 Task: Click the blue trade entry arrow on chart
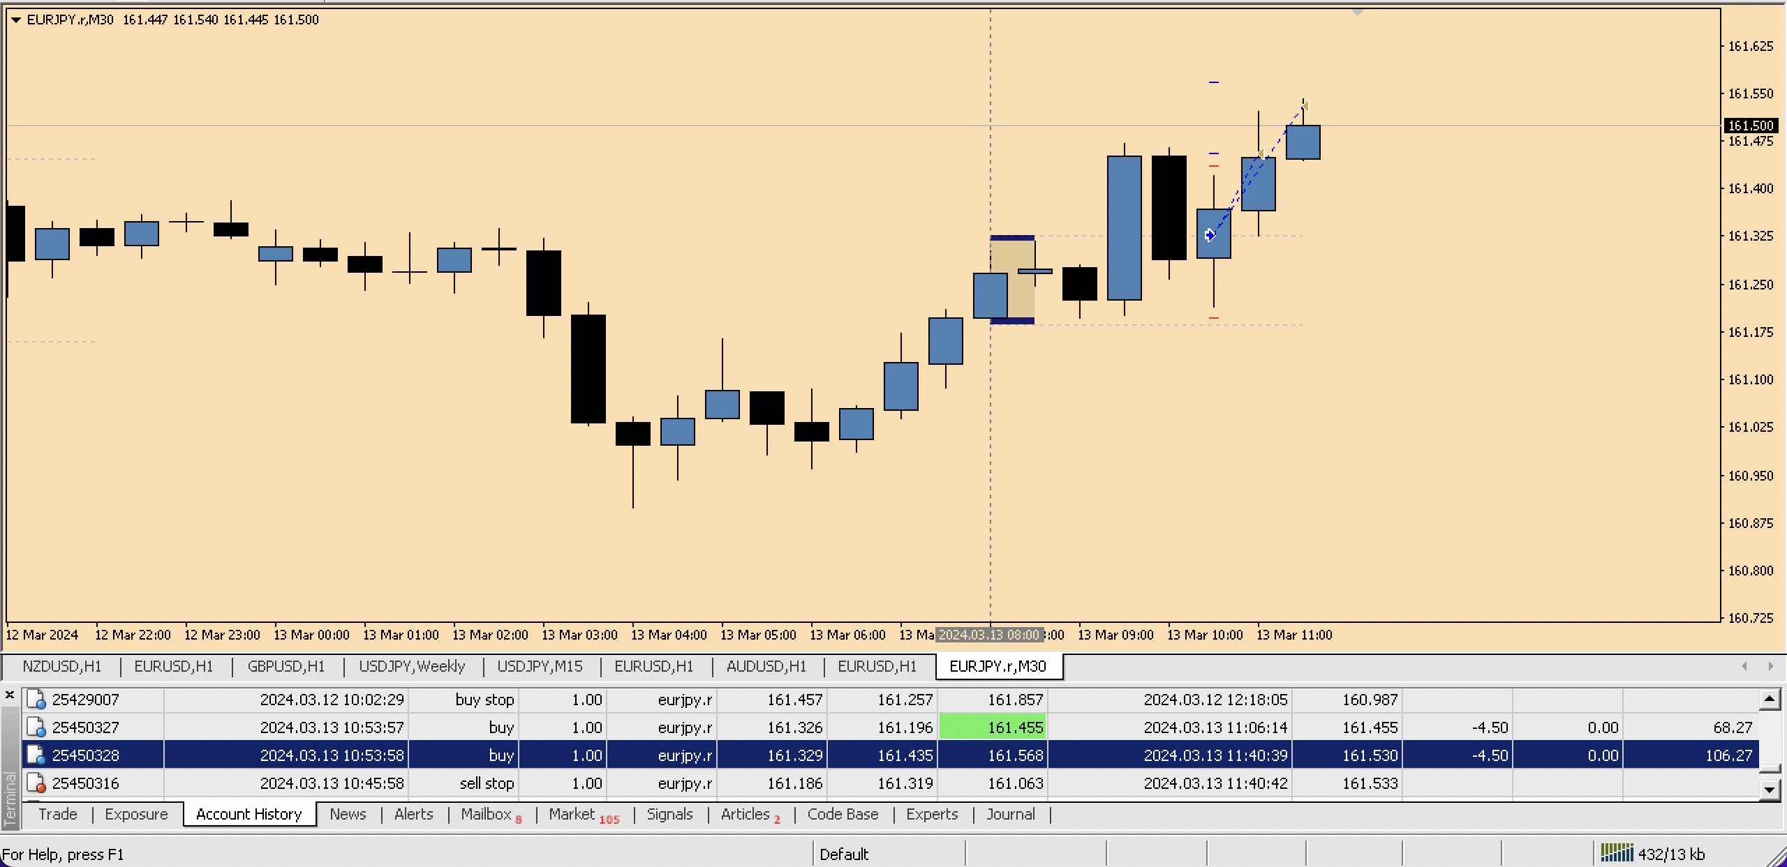pos(1210,235)
